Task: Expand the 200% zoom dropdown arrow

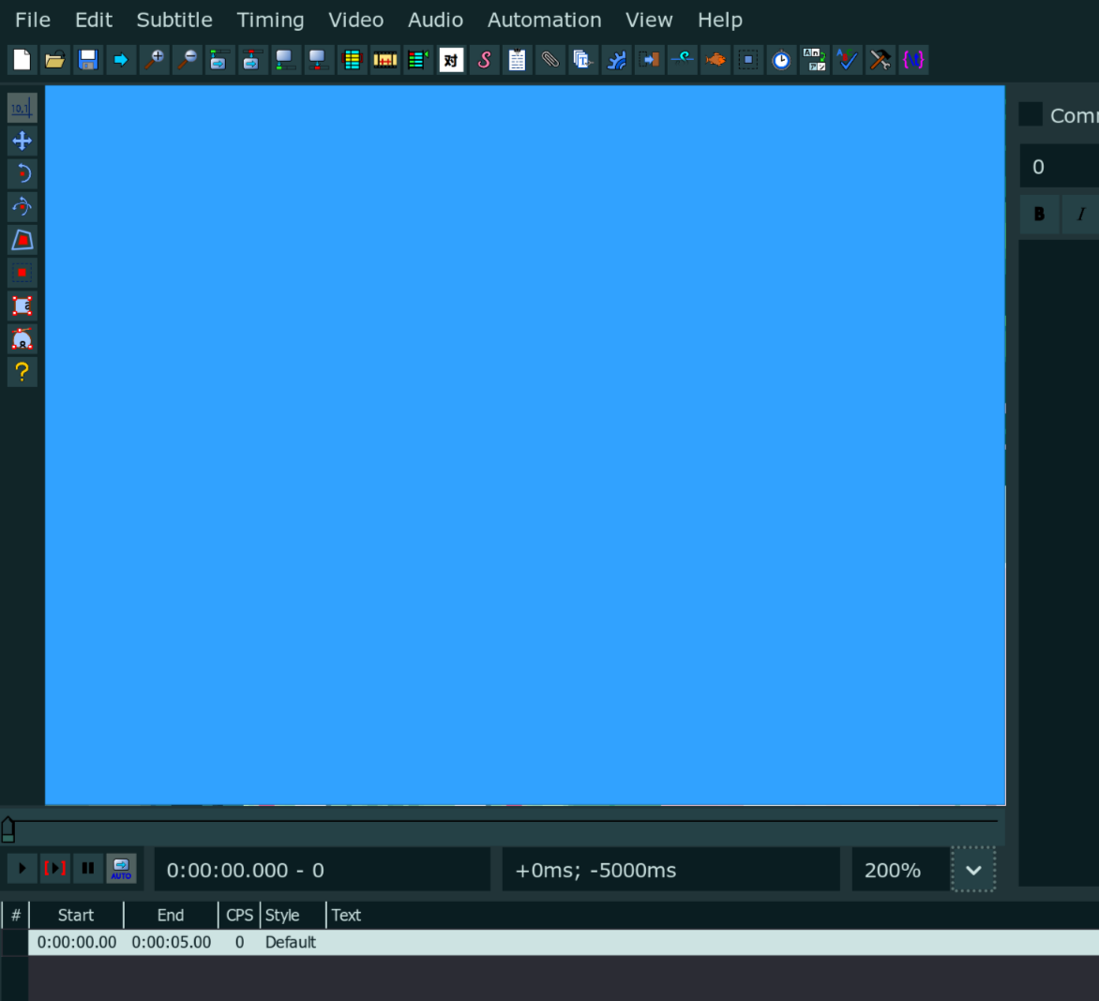Action: (972, 869)
